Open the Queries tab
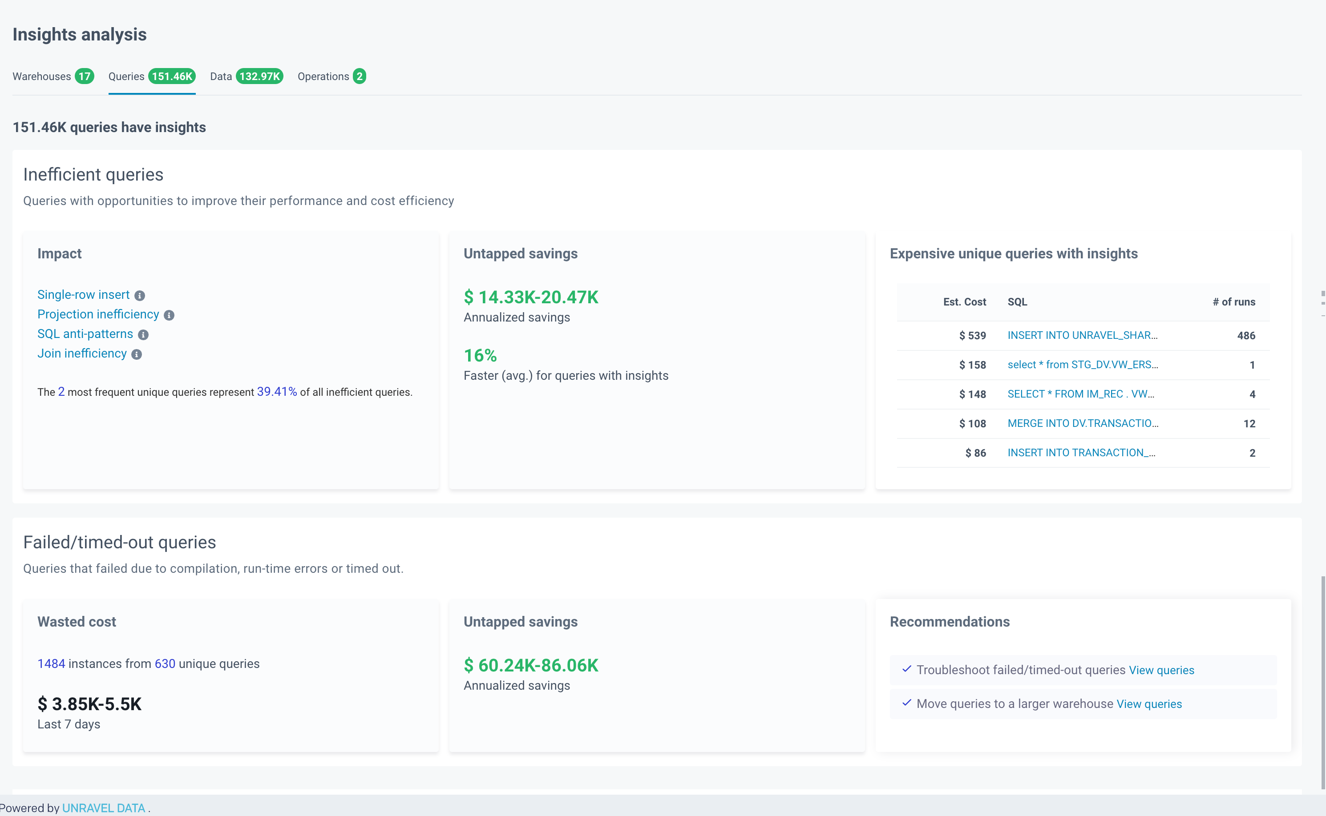Screen dimensions: 1326x816 pyautogui.click(x=152, y=76)
